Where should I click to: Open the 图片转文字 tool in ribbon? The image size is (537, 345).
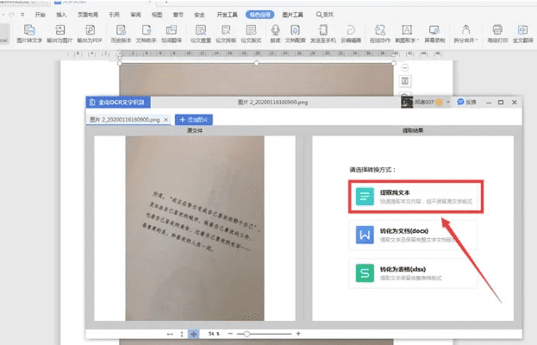[x=29, y=34]
